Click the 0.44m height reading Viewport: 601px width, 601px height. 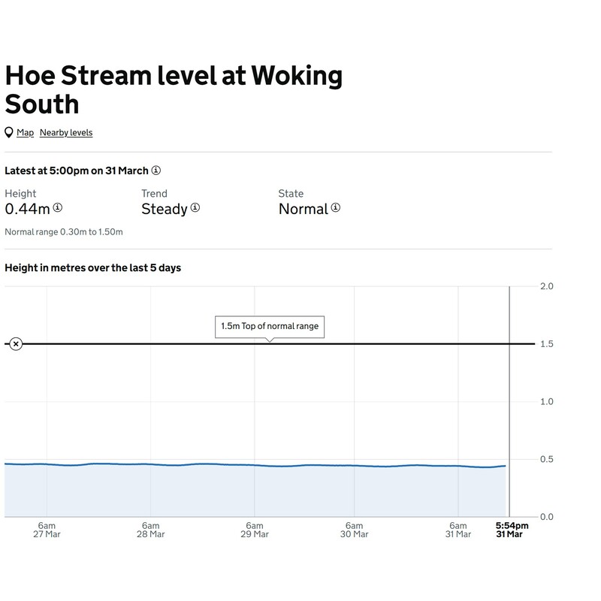tap(27, 209)
